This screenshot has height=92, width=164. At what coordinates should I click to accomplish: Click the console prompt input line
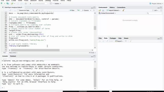click(x=48, y=88)
